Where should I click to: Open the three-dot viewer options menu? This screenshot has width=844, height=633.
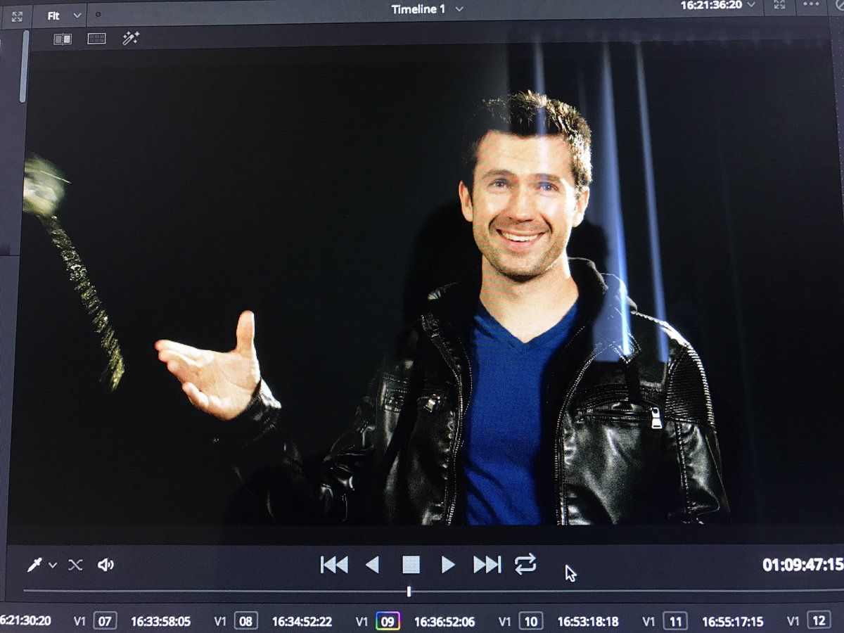[x=810, y=4]
